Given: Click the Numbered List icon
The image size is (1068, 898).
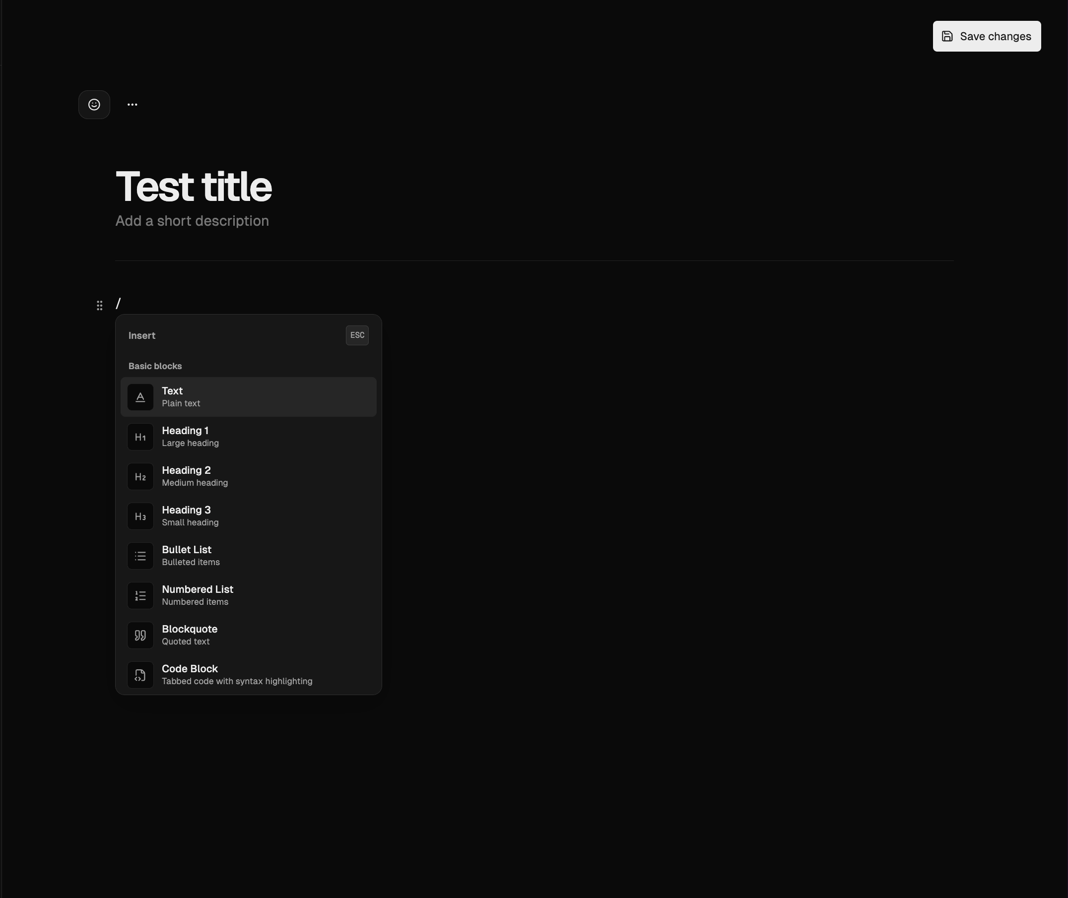Looking at the screenshot, I should [140, 596].
